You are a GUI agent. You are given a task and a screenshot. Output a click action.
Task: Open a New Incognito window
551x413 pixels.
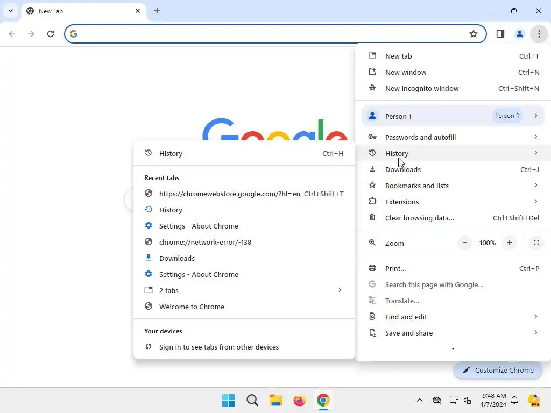point(453,89)
